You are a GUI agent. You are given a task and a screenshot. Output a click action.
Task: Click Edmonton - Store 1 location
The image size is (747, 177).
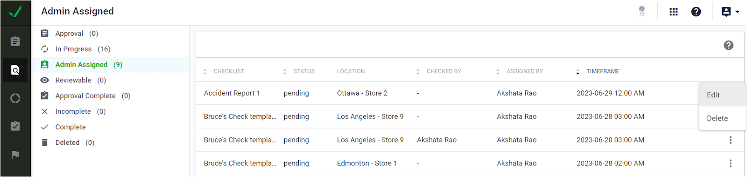click(367, 163)
